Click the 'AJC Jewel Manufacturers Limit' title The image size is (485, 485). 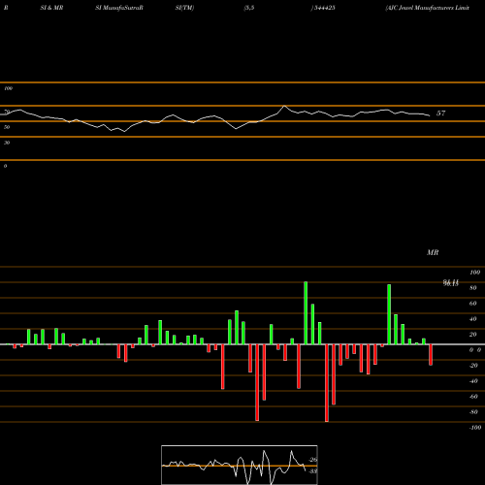(428, 8)
